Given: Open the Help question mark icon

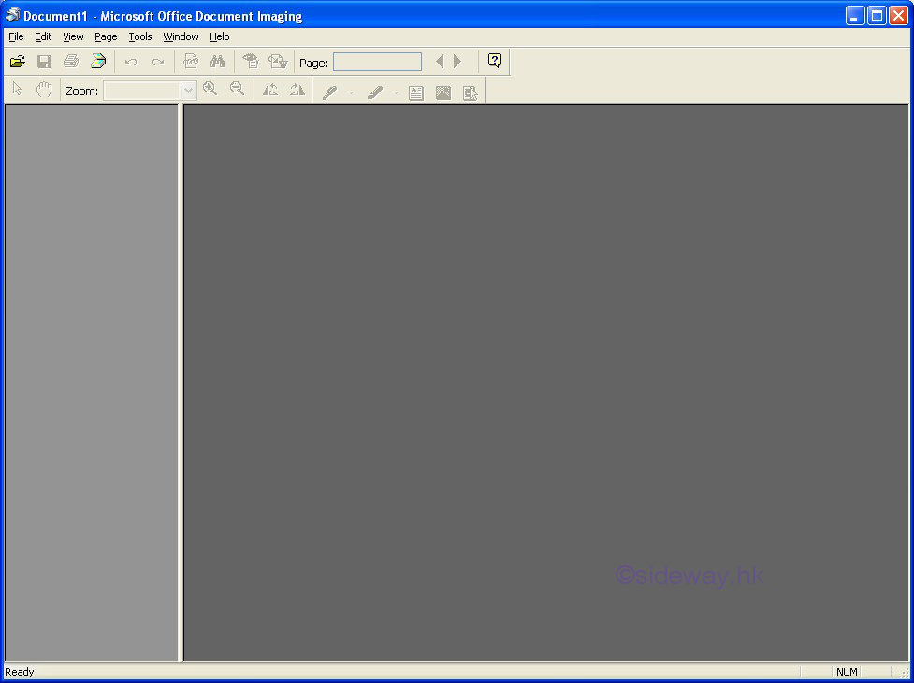Looking at the screenshot, I should coord(494,61).
